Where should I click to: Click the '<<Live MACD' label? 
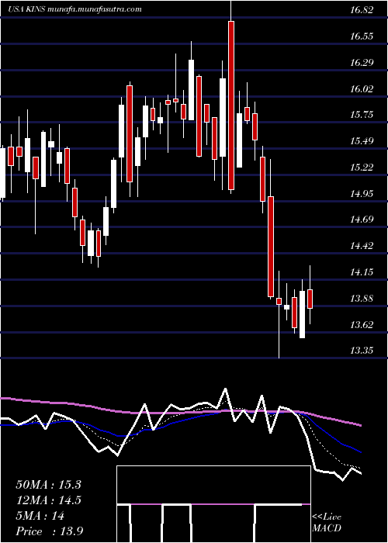pyautogui.click(x=327, y=523)
